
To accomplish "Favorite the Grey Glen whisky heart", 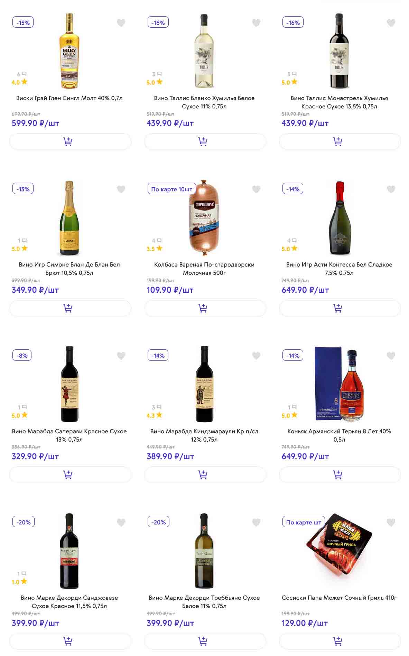I will (121, 23).
